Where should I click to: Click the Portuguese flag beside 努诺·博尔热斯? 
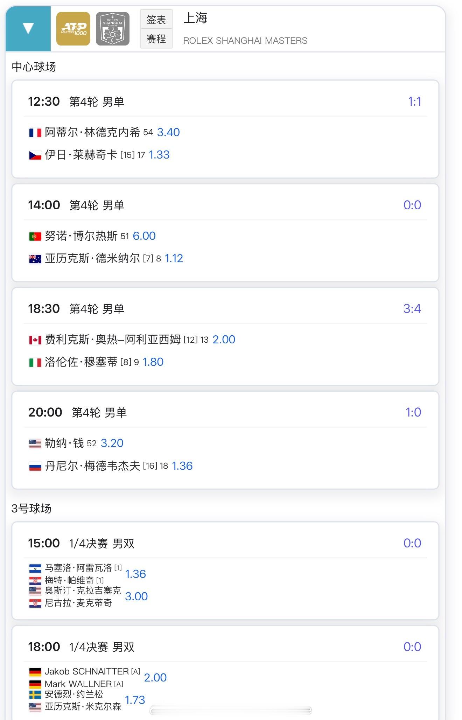35,236
